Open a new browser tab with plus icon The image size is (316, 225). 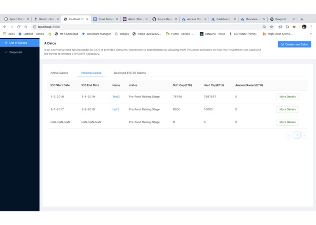coord(302,19)
